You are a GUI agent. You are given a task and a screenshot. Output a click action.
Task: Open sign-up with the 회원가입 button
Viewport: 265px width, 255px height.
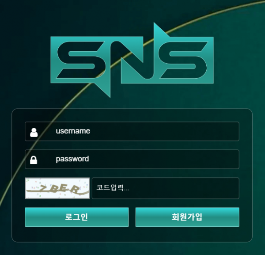187,217
